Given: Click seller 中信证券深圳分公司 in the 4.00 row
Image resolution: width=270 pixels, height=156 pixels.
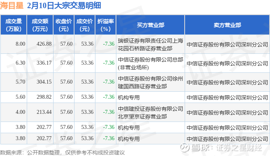Looking at the screenshot, I should 227,113.
